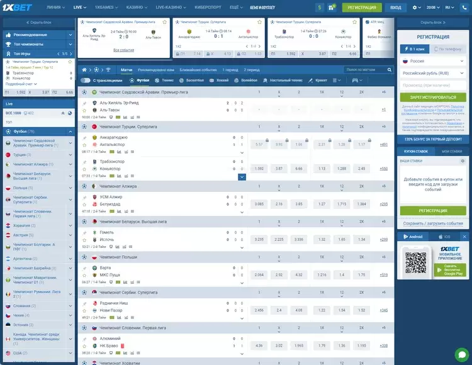The height and width of the screenshot is (365, 472).
Task: Open the RU language dropdown
Action: click(x=450, y=8)
